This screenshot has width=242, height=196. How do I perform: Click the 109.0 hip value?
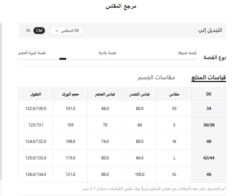[70, 141]
